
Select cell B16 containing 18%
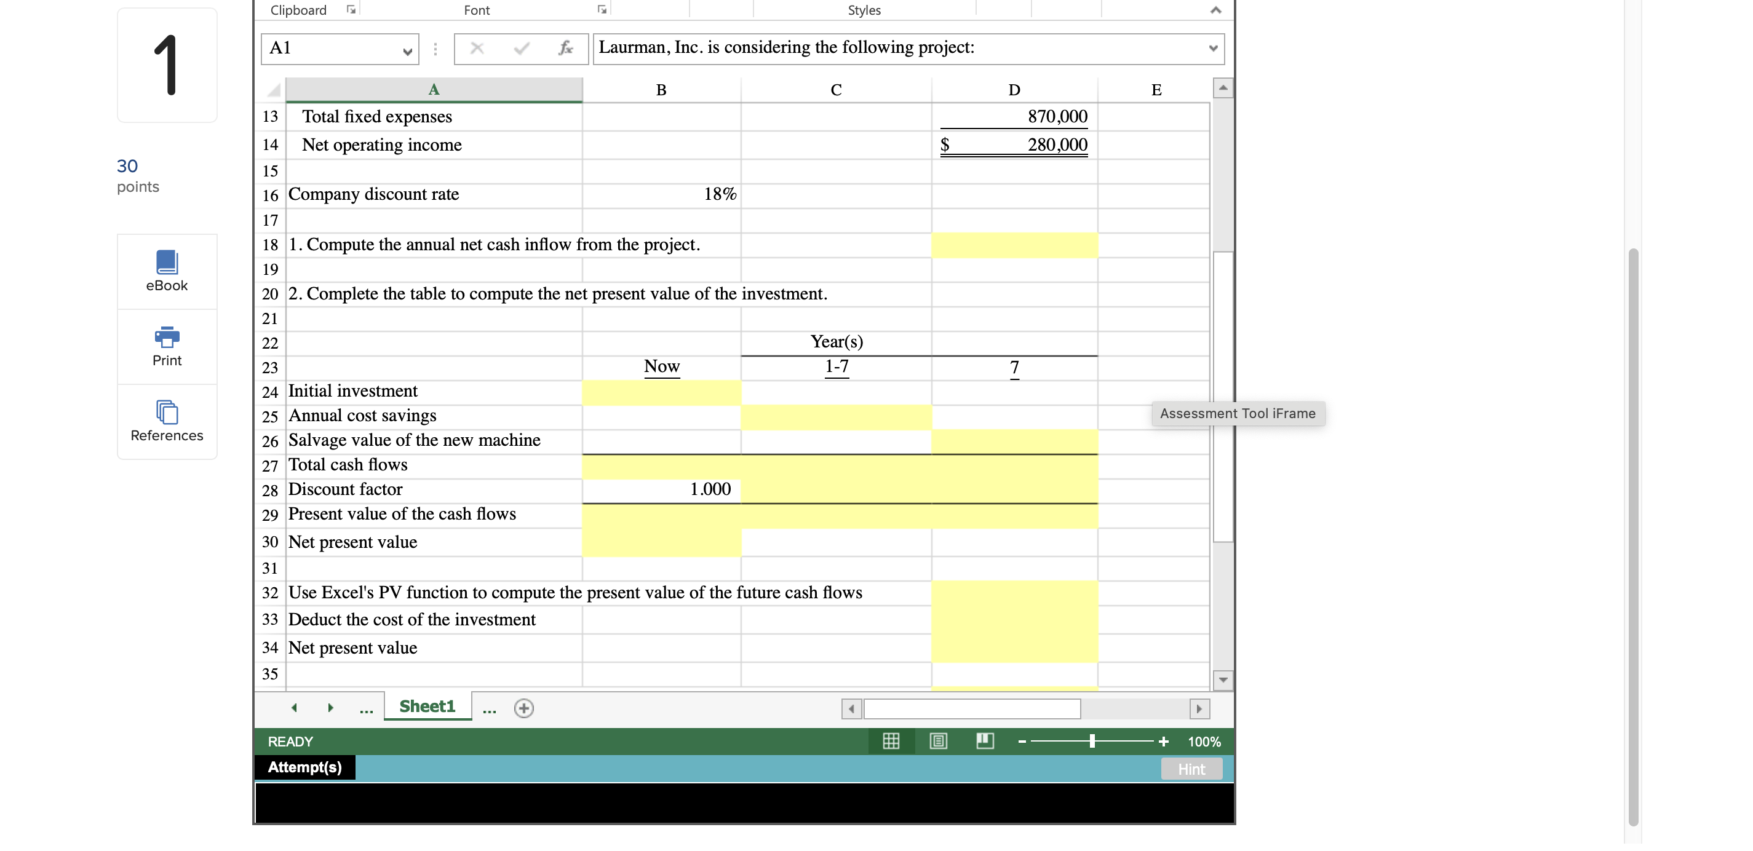[x=661, y=194]
